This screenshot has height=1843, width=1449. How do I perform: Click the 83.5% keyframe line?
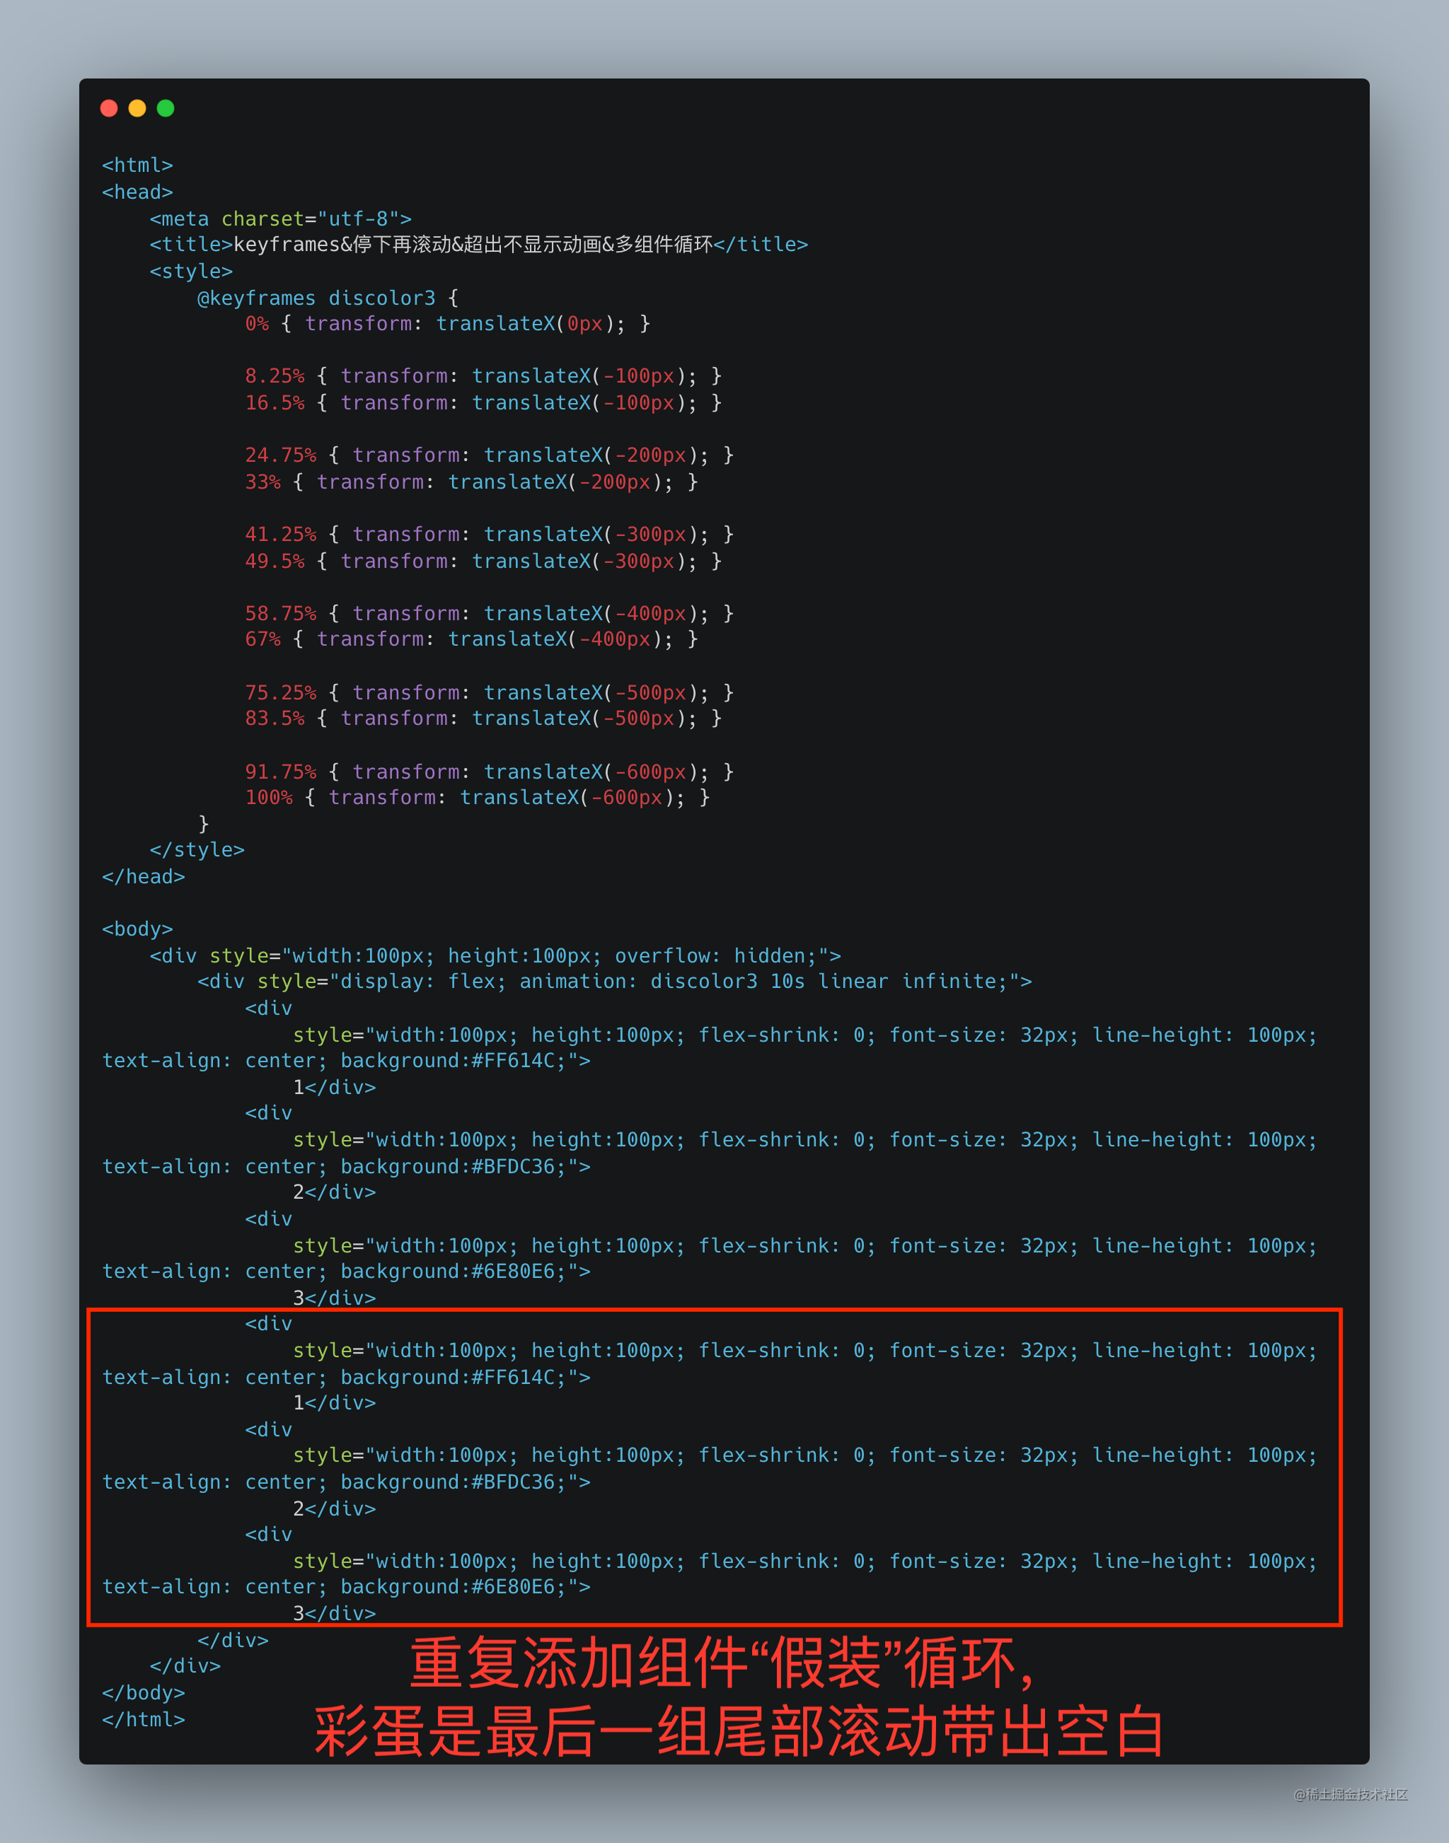tap(483, 719)
